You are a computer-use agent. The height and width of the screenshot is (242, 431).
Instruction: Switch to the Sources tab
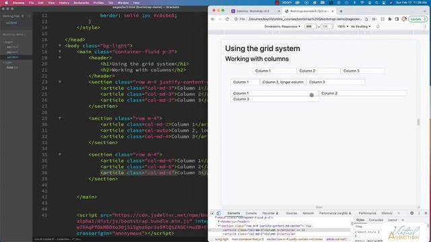tap(292, 213)
